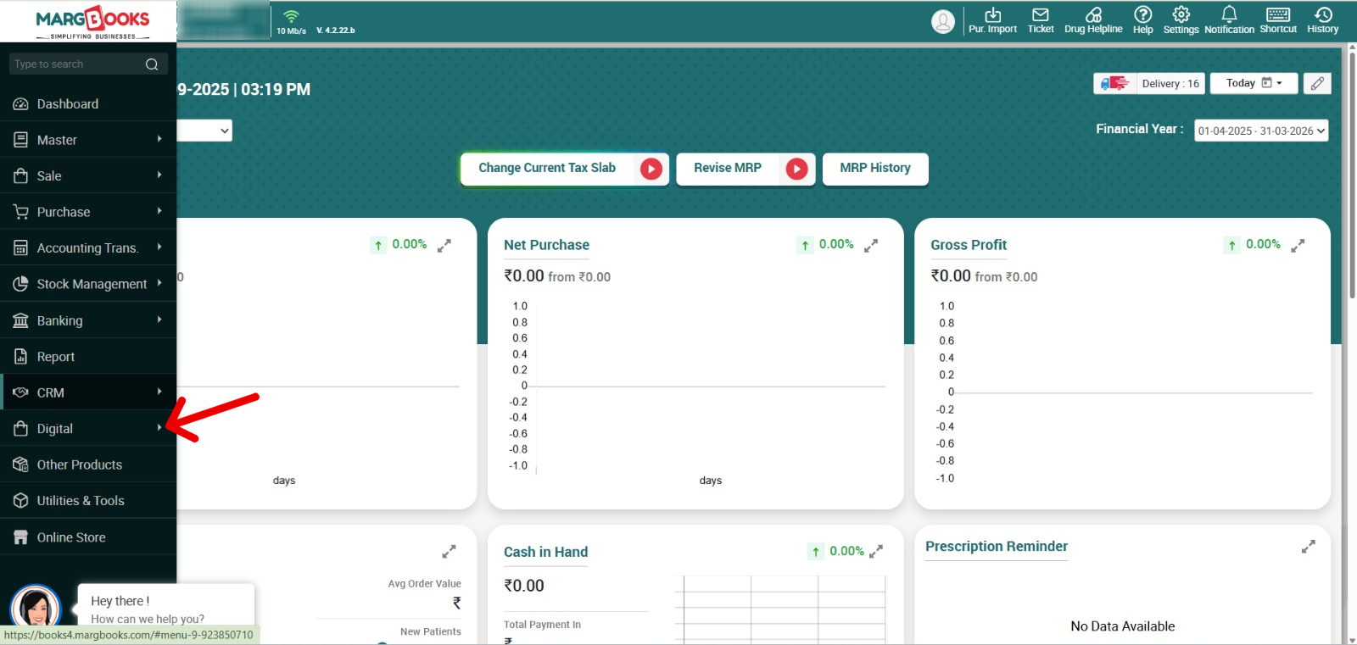Screen dimensions: 1357x645
Task: Open the Financial Year dropdown
Action: (1261, 131)
